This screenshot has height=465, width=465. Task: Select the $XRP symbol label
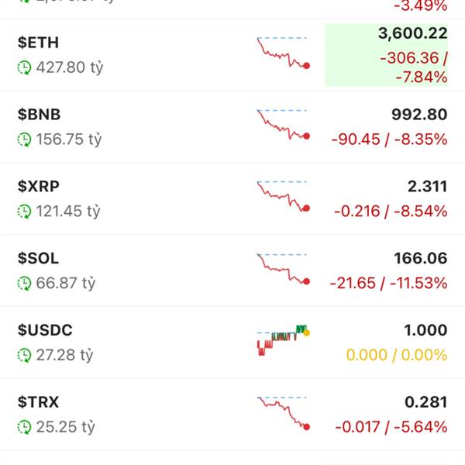click(x=39, y=186)
